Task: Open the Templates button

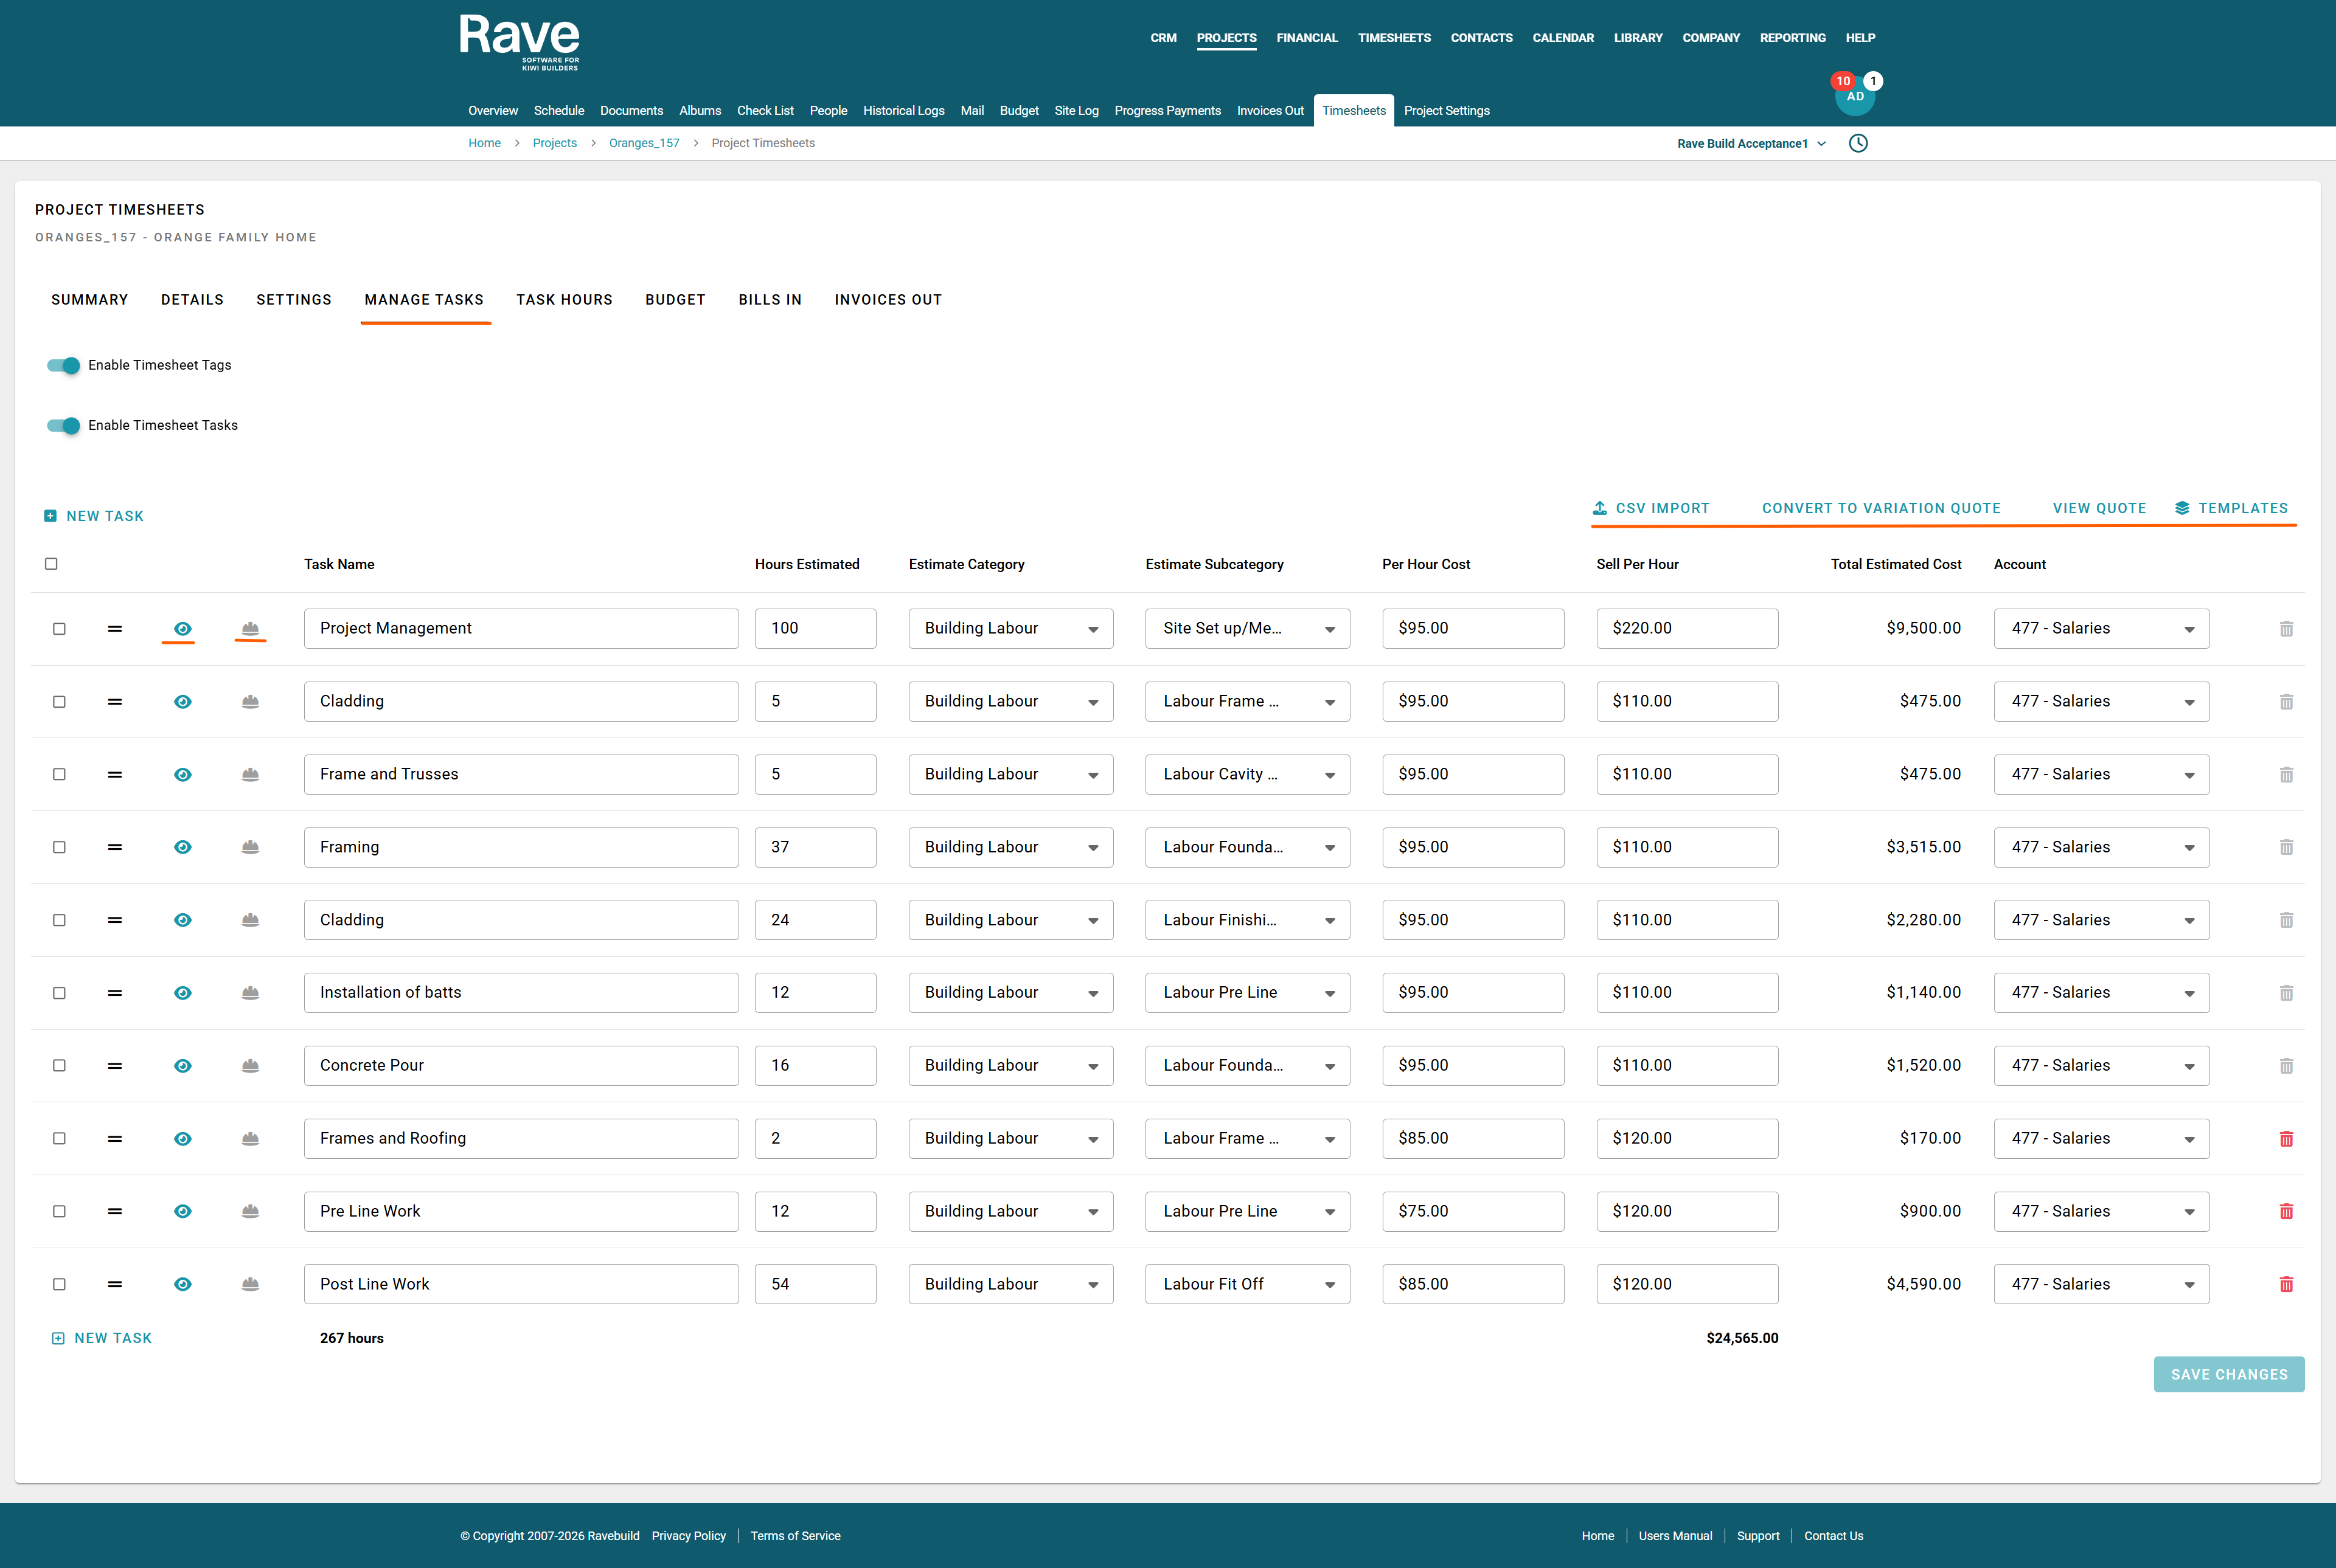Action: (x=2231, y=508)
